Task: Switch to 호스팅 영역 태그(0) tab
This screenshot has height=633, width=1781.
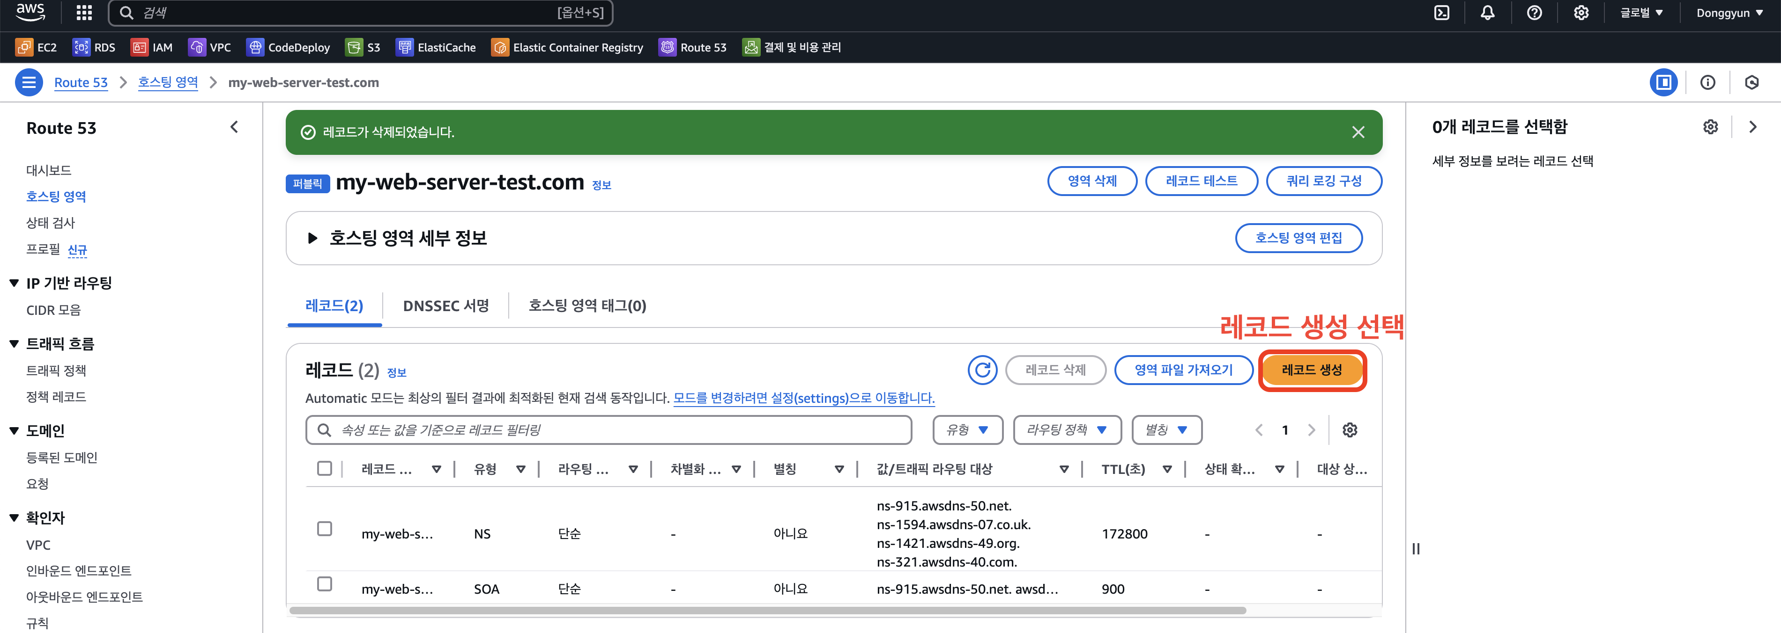Action: coord(587,306)
